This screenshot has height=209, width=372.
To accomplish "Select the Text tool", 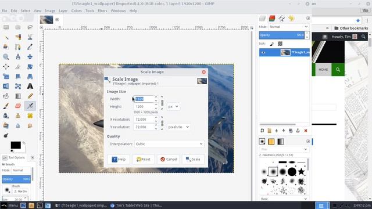I will tap(30, 87).
